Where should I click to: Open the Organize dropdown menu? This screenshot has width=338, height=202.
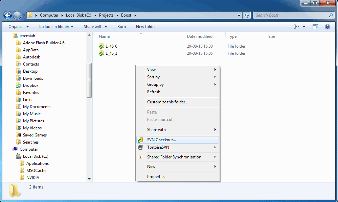[19, 27]
